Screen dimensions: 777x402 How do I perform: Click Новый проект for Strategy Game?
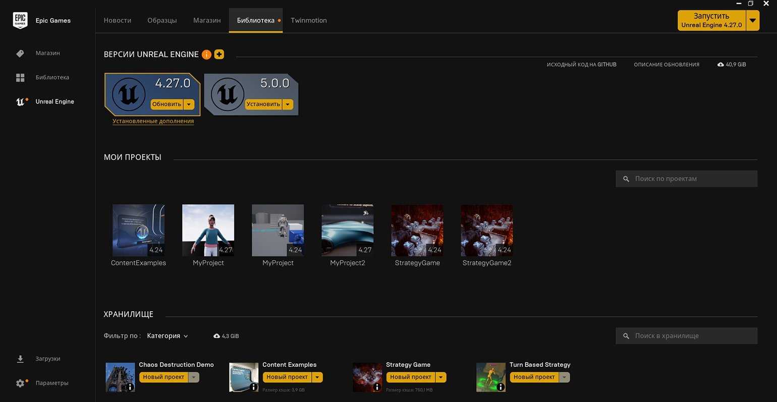click(x=410, y=377)
